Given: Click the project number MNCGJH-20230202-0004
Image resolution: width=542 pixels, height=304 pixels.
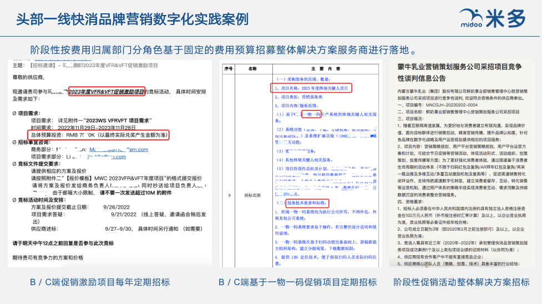Looking at the screenshot, I should (x=452, y=105).
